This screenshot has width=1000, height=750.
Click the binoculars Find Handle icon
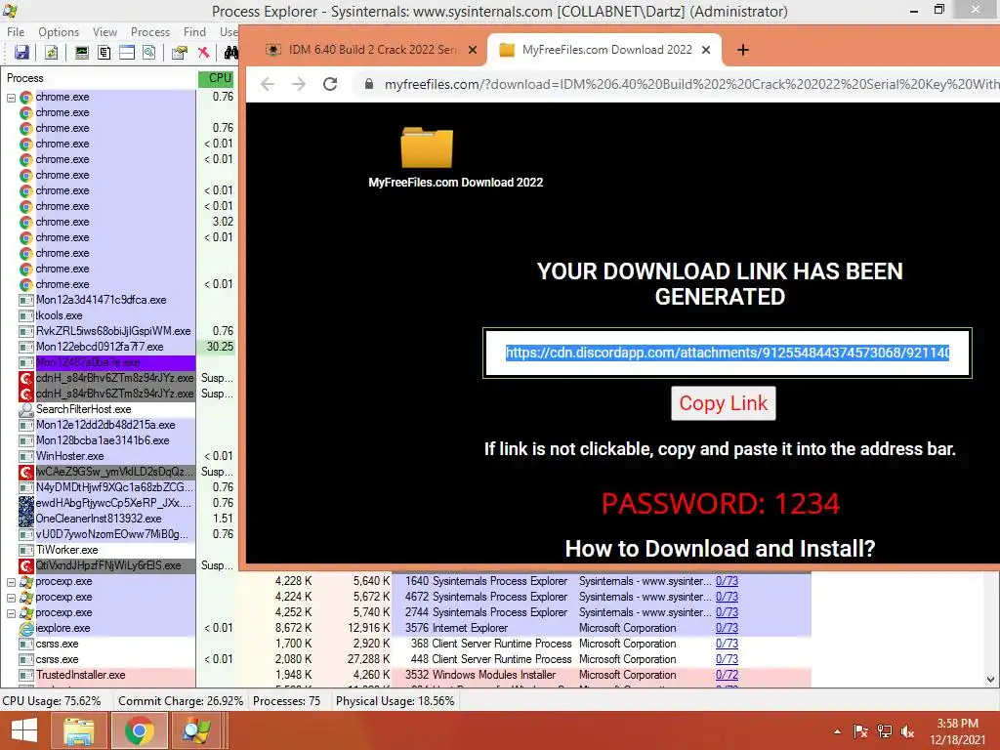230,53
